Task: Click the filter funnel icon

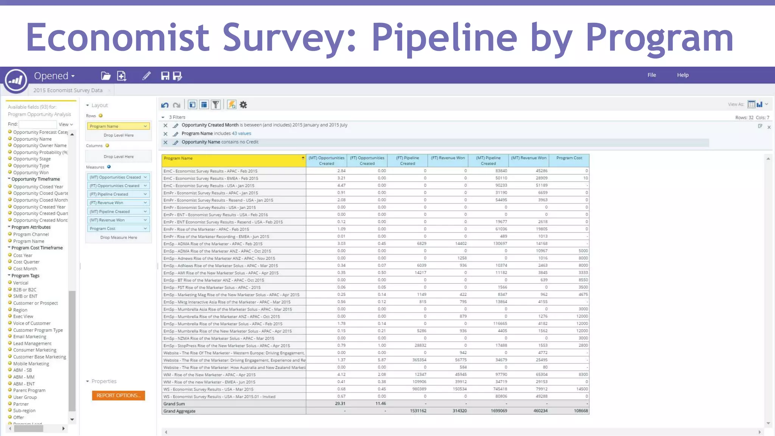Action: point(216,105)
